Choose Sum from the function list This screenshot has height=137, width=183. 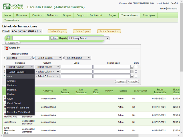tap(20, 76)
